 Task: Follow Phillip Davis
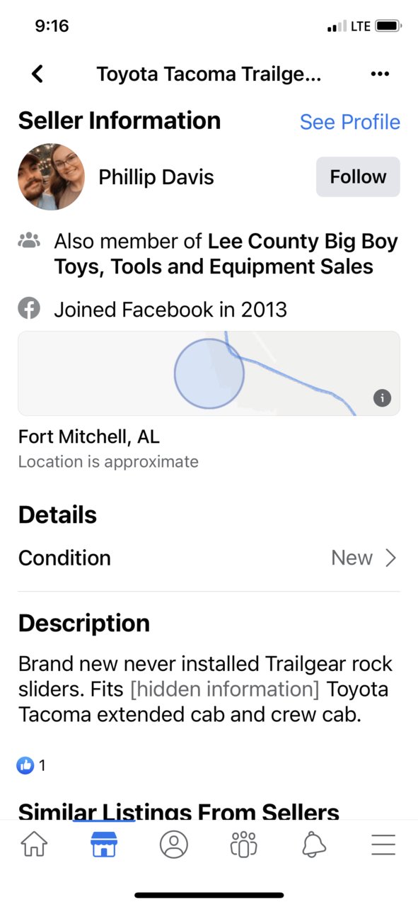click(358, 176)
